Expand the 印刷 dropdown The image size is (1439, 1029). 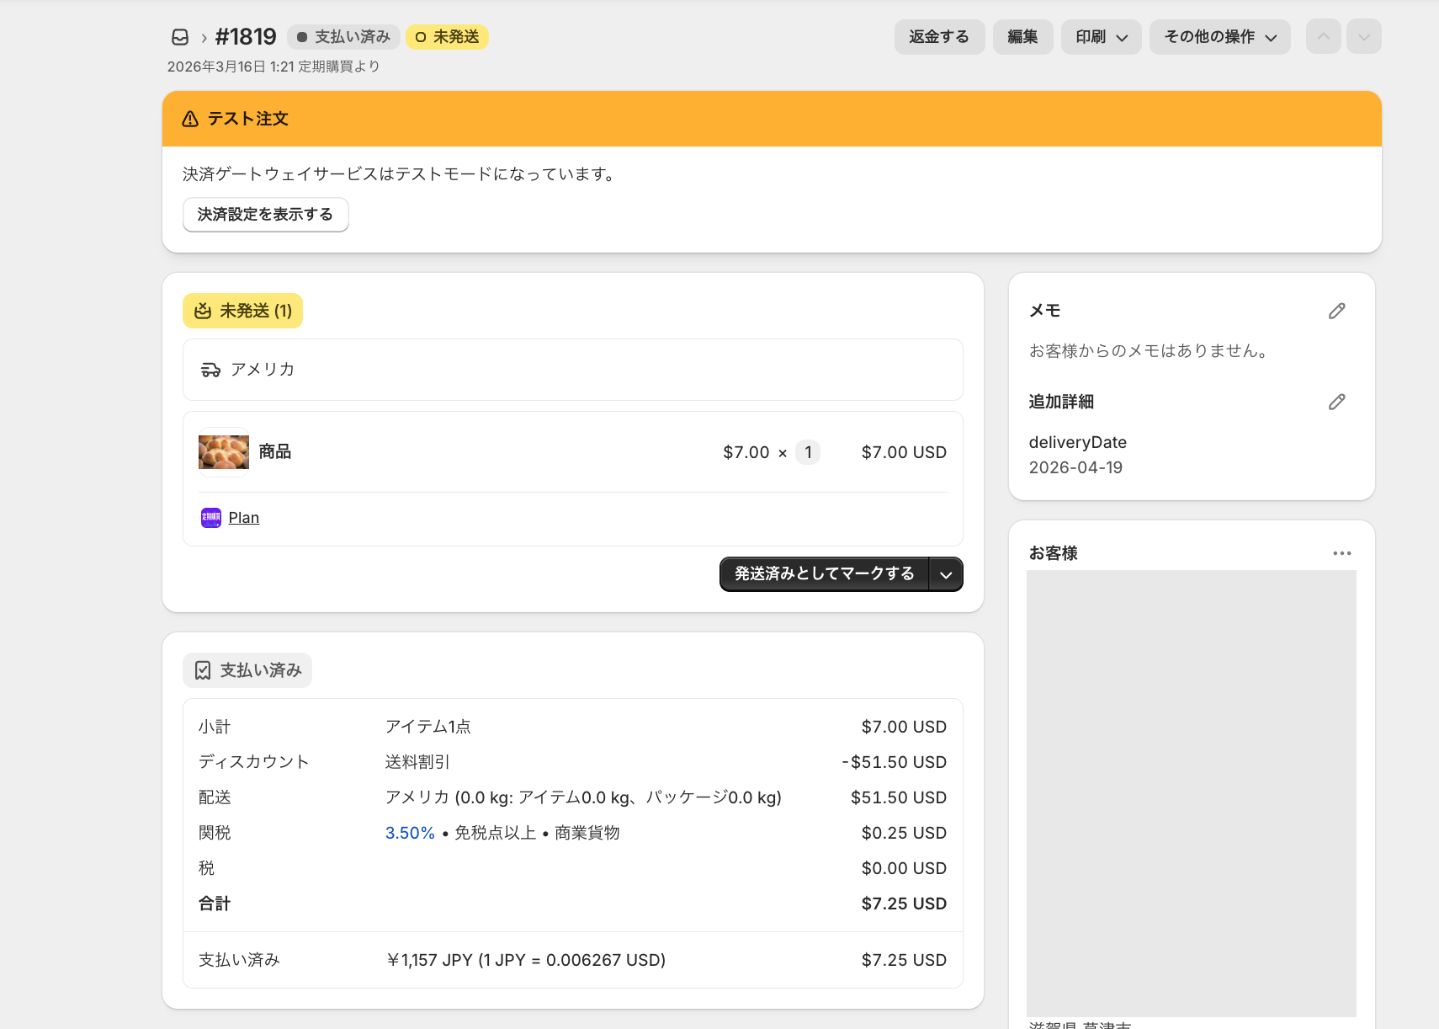(1101, 37)
